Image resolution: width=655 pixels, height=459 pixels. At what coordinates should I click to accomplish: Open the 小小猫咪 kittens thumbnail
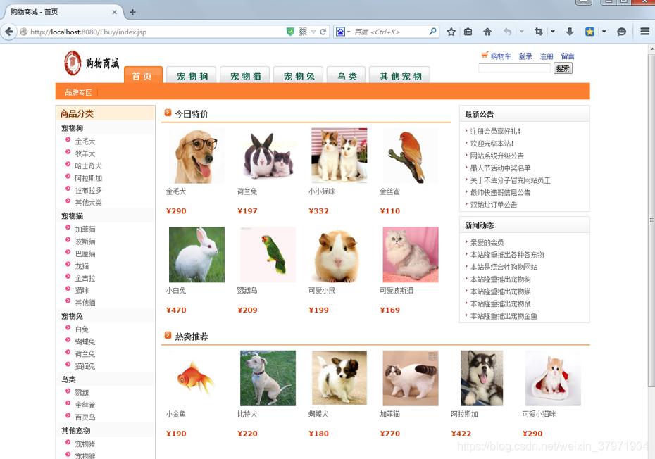tap(339, 156)
